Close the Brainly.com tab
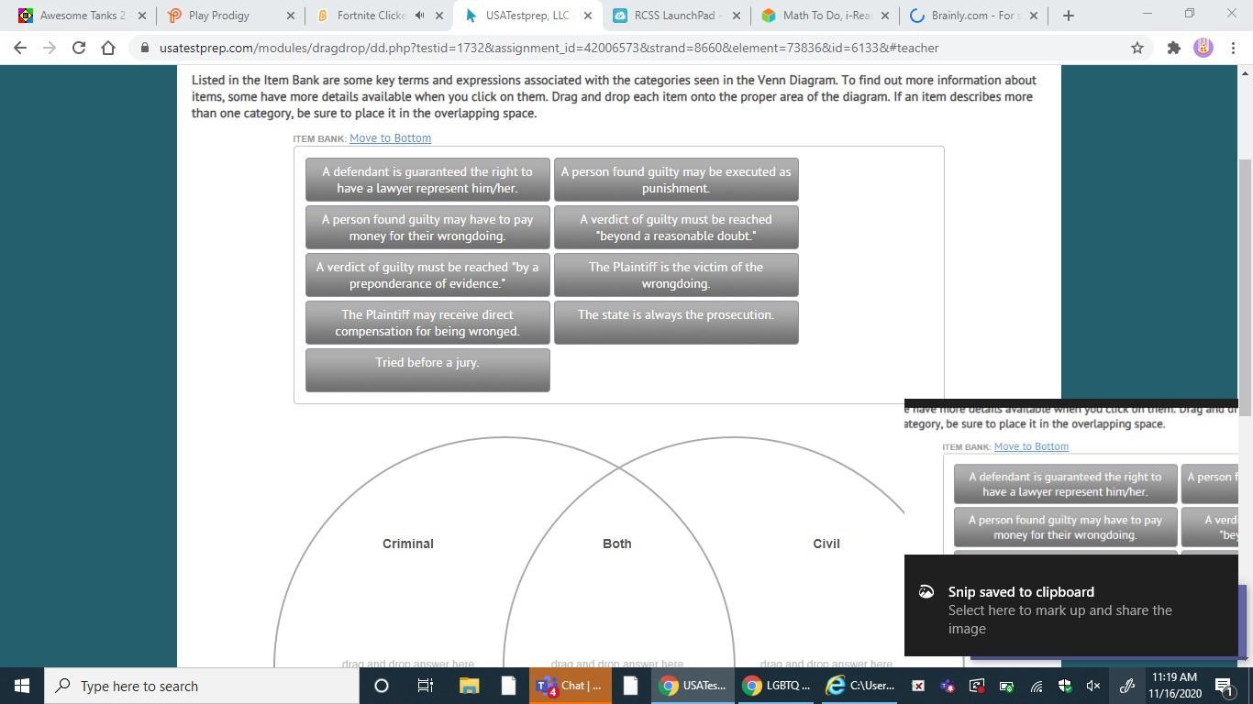 [1034, 16]
